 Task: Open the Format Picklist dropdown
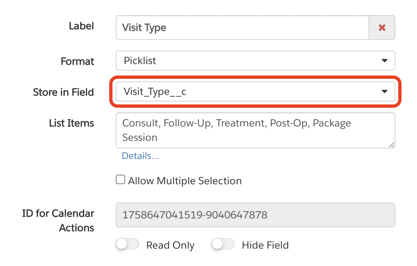[x=255, y=61]
